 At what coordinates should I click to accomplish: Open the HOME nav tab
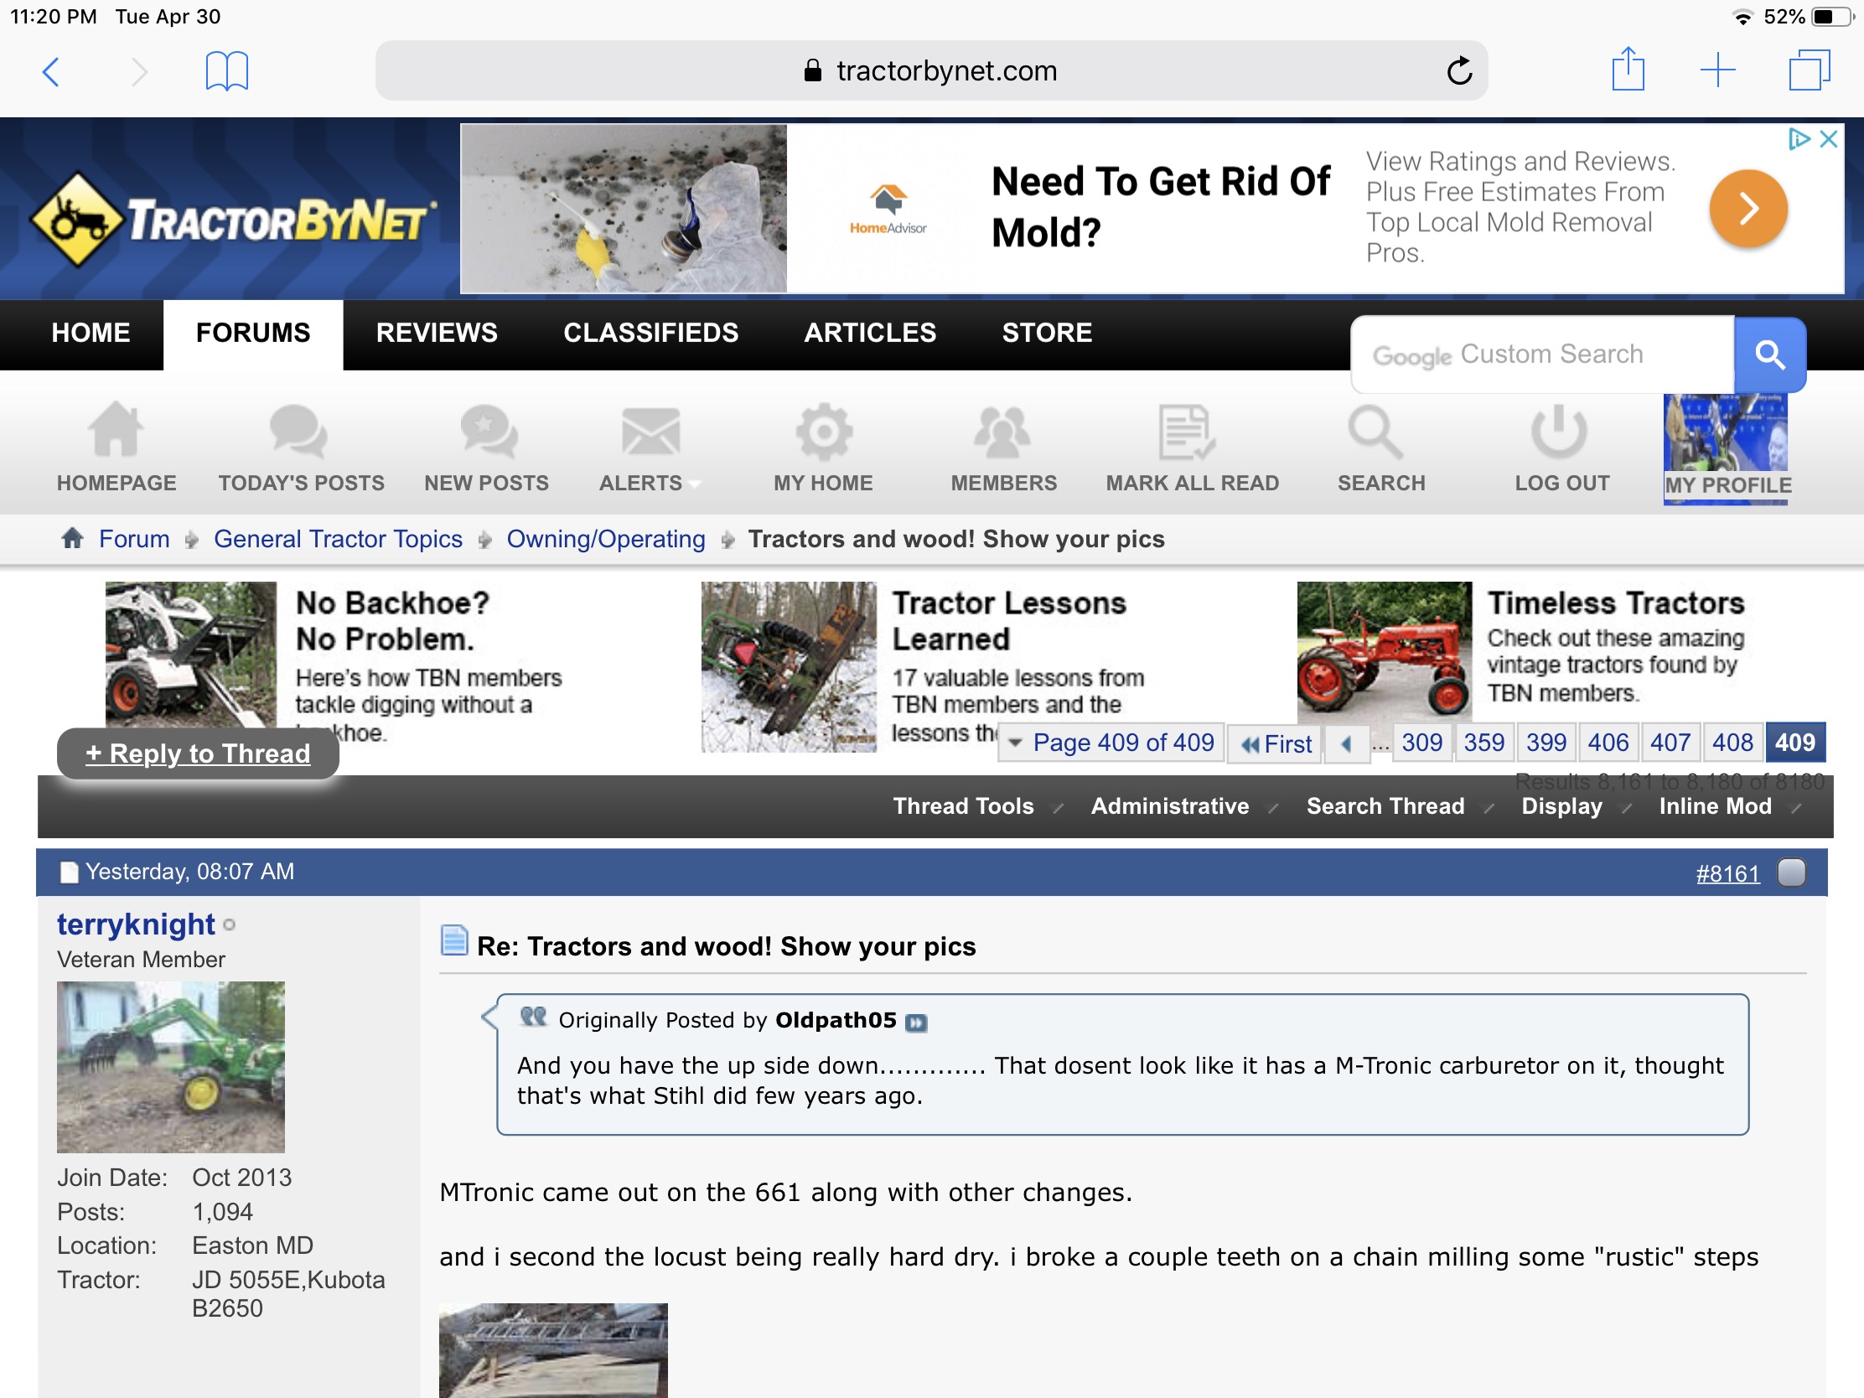click(91, 333)
